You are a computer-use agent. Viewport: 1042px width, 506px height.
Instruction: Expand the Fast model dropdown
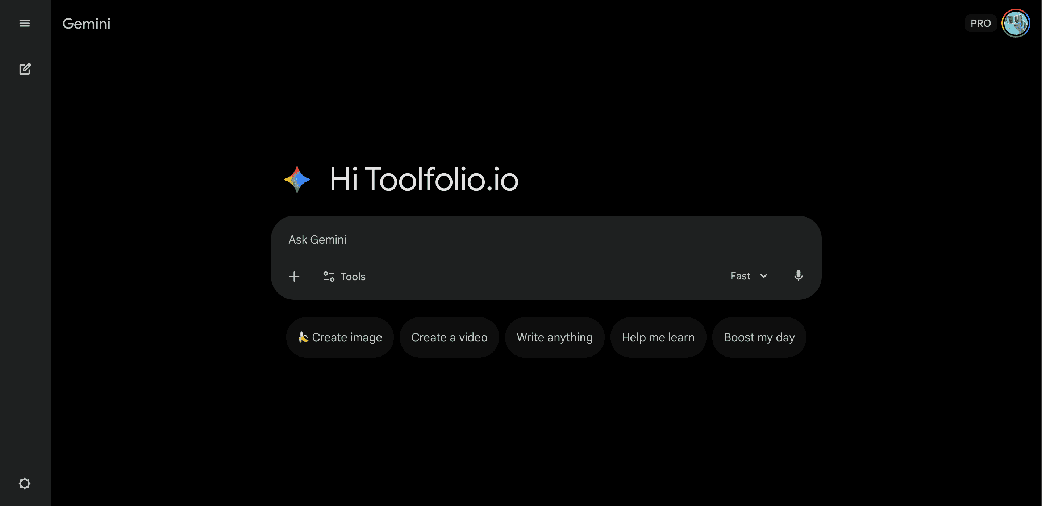tap(749, 276)
